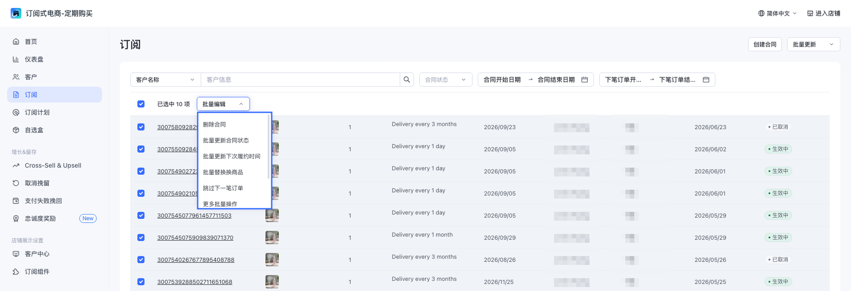851x291 pixels.
Task: Open the 客户中心 icon in the sidebar
Action: 16,254
